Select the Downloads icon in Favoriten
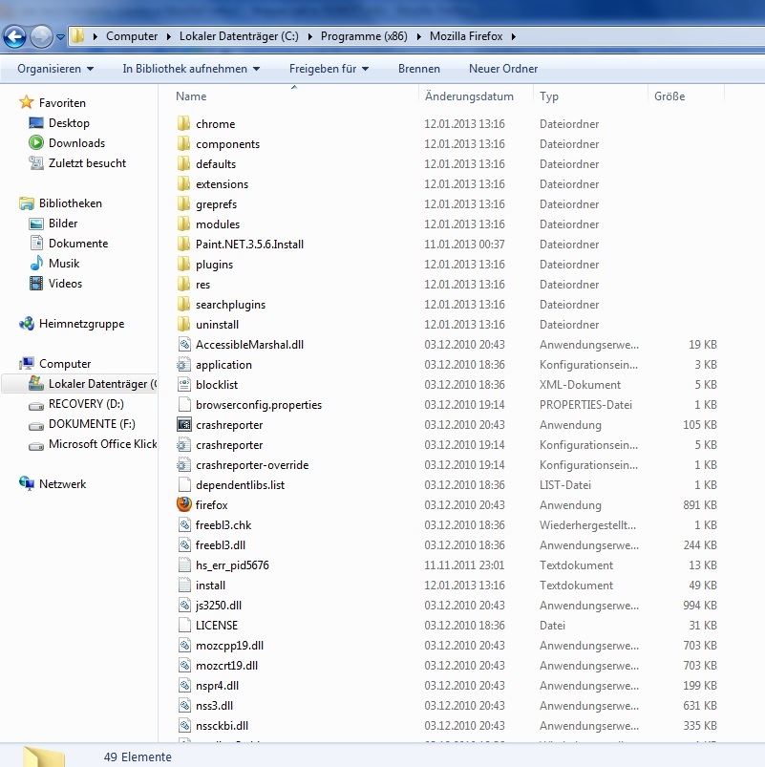Screen dimensions: 765x767 click(36, 143)
